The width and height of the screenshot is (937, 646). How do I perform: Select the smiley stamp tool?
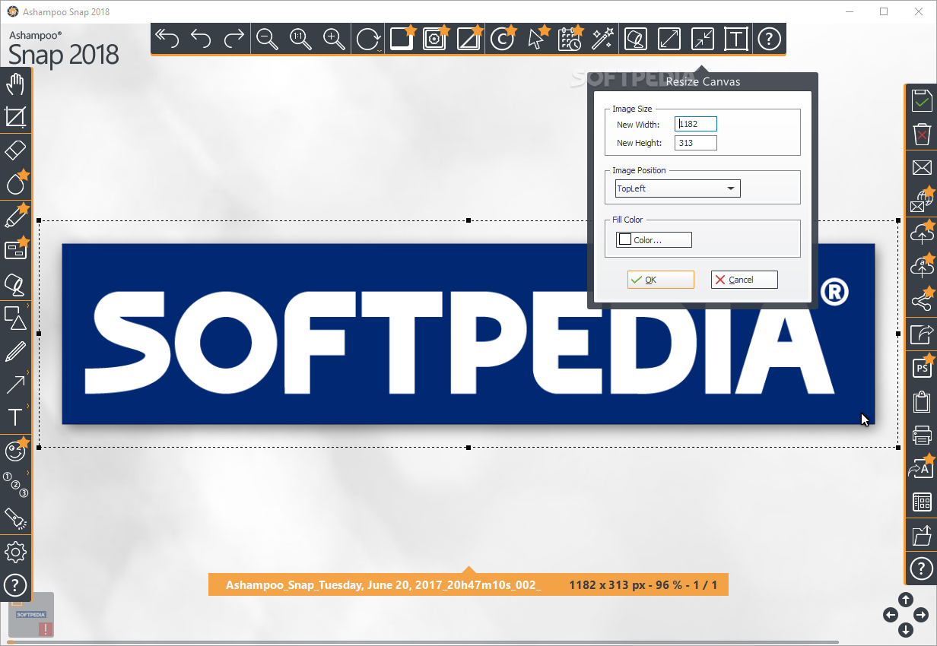pos(16,450)
